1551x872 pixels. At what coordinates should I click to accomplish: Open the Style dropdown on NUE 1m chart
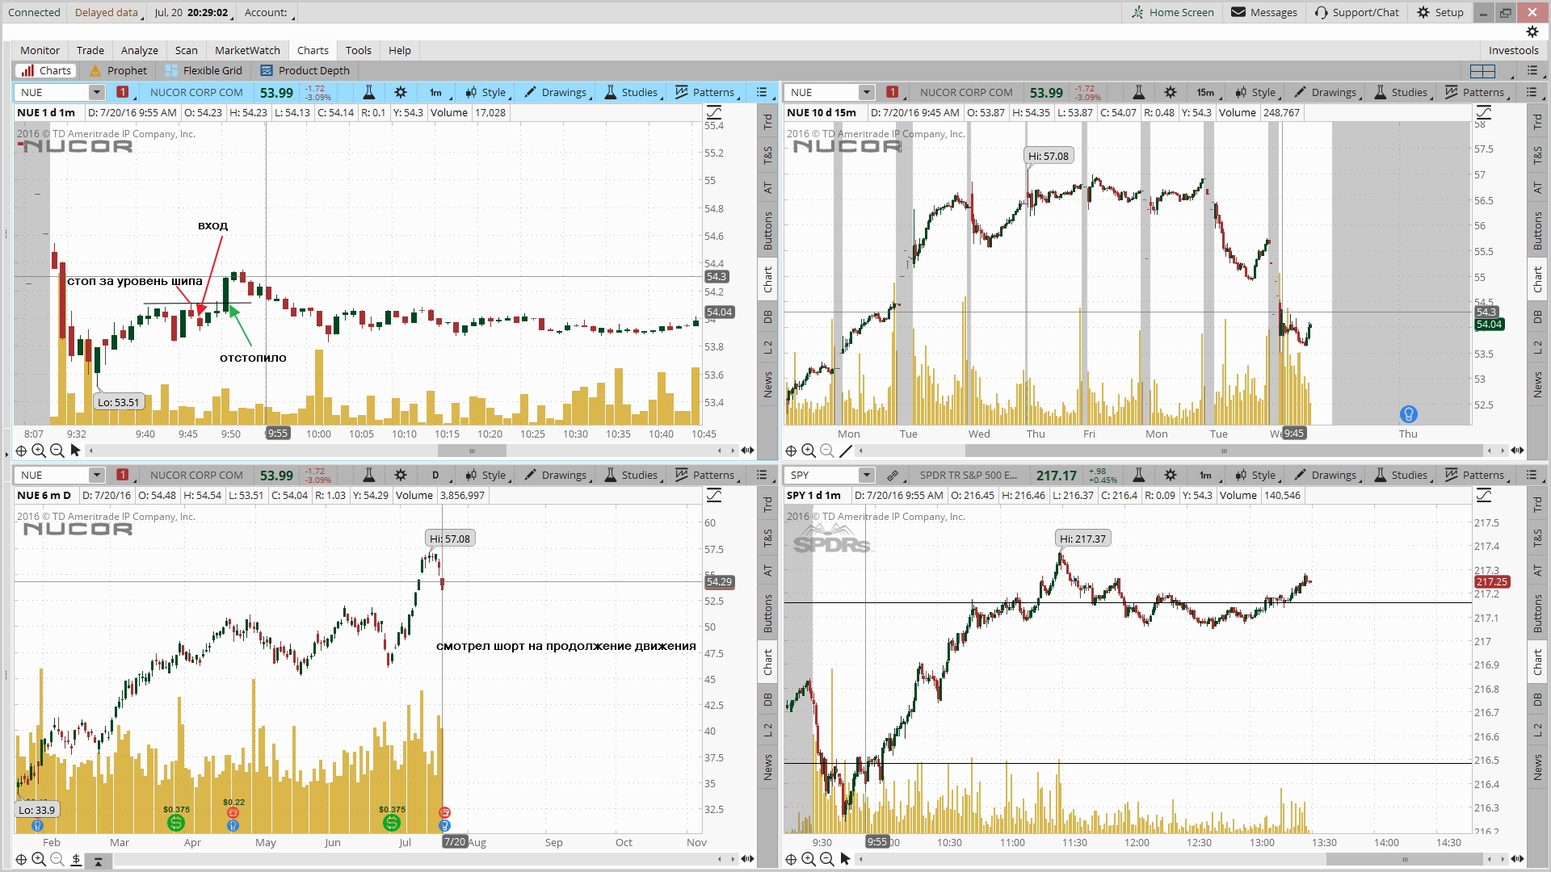[x=487, y=92]
